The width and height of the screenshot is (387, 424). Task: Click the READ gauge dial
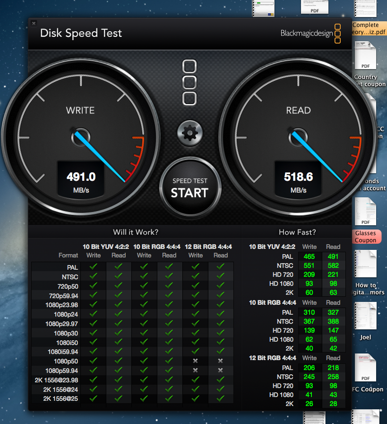[298, 137]
